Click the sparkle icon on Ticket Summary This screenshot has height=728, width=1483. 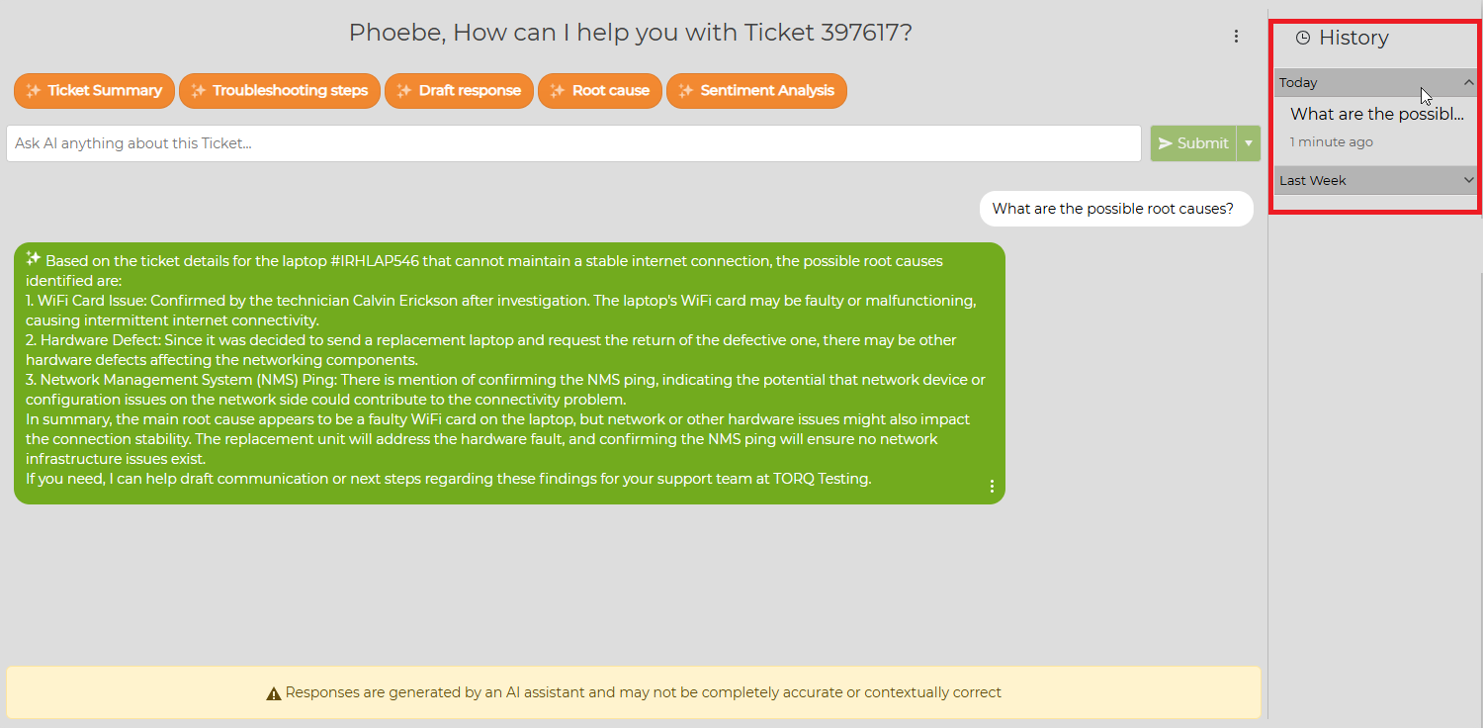point(34,91)
